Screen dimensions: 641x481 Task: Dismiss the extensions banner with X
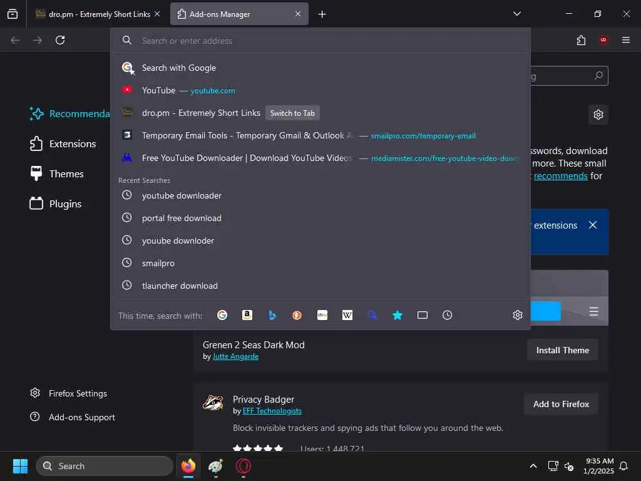coord(593,225)
